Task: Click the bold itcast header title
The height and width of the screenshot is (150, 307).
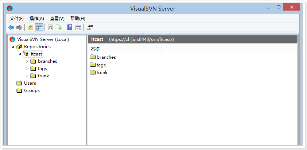Action: (x=97, y=39)
